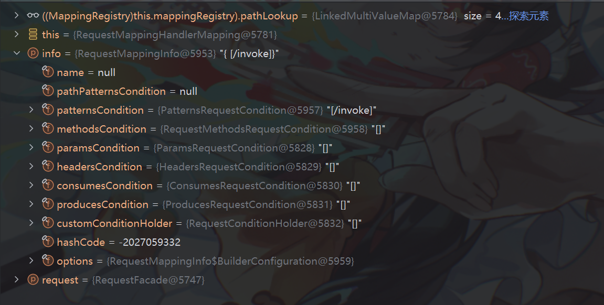Expand the producesCondition field
The height and width of the screenshot is (305, 604).
tap(31, 204)
